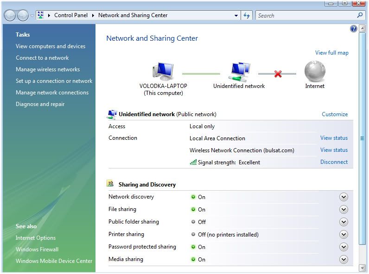The height and width of the screenshot is (274, 369).
Task: Click the Back navigation arrow button
Action: 10,15
